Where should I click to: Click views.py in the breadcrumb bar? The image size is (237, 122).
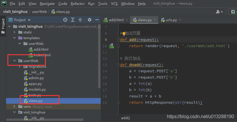click(61, 12)
